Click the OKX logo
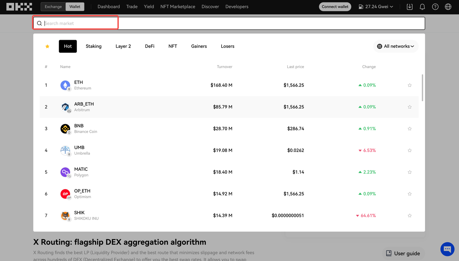Image resolution: width=459 pixels, height=261 pixels. (x=19, y=6)
